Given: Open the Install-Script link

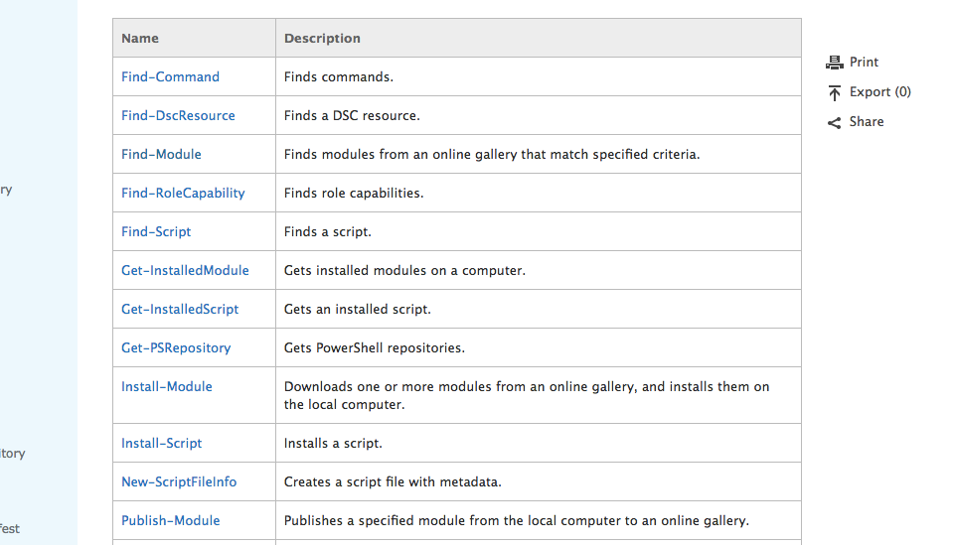Looking at the screenshot, I should pos(161,443).
